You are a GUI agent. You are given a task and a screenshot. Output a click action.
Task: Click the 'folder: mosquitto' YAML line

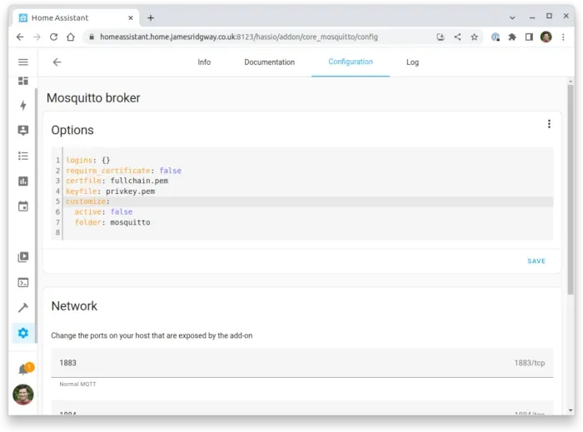112,222
